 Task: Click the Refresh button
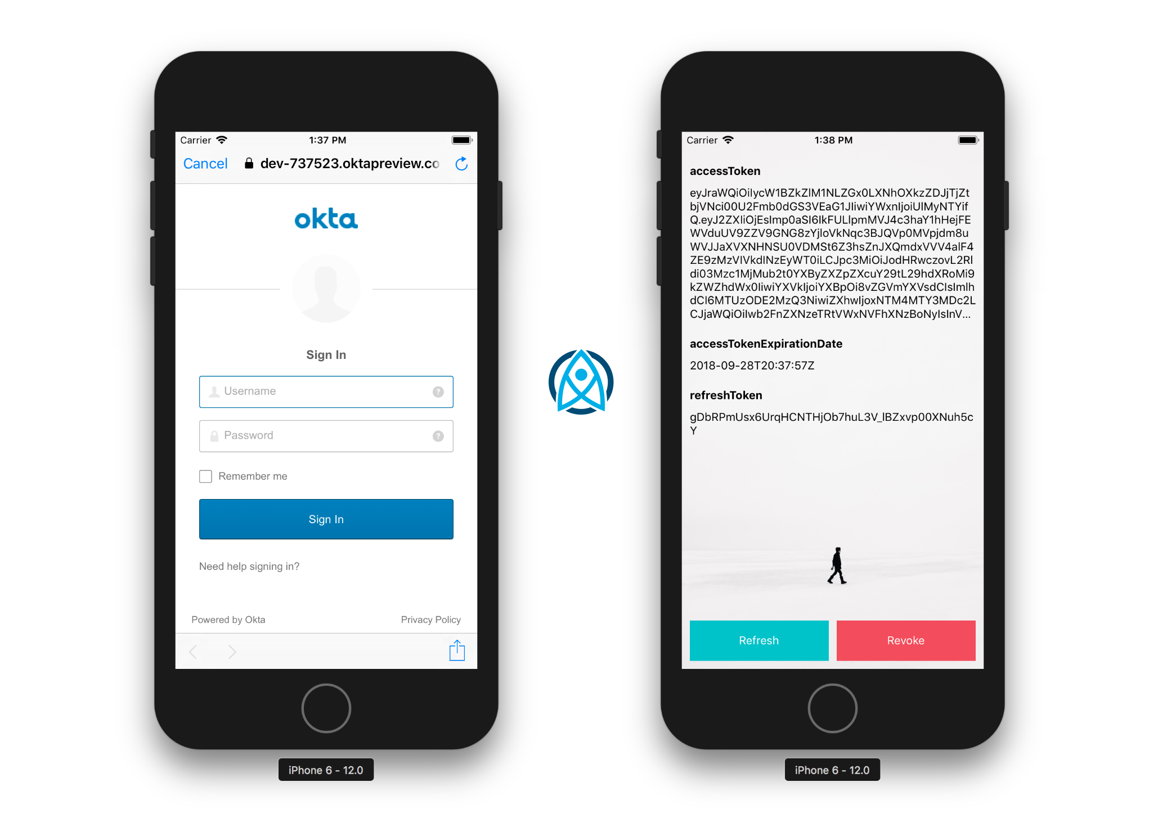758,639
